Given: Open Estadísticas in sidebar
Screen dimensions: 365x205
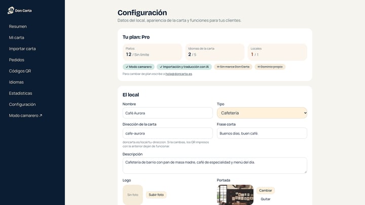Looking at the screenshot, I should click(20, 93).
